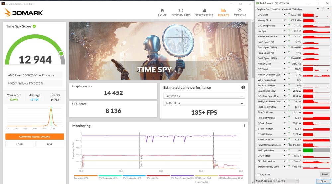Click the 1920.0 MHz GPU Clock value
The image size is (332, 184).
click(x=295, y=15)
